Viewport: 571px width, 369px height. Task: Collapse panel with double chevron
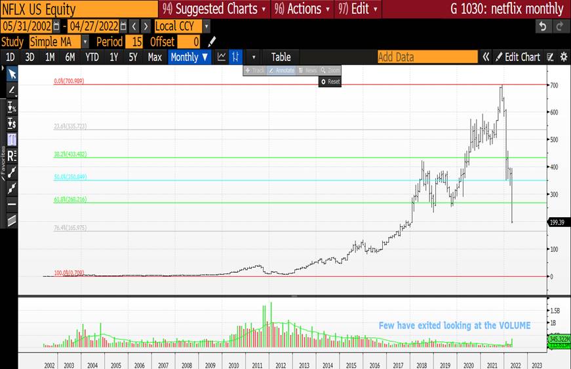pos(486,57)
